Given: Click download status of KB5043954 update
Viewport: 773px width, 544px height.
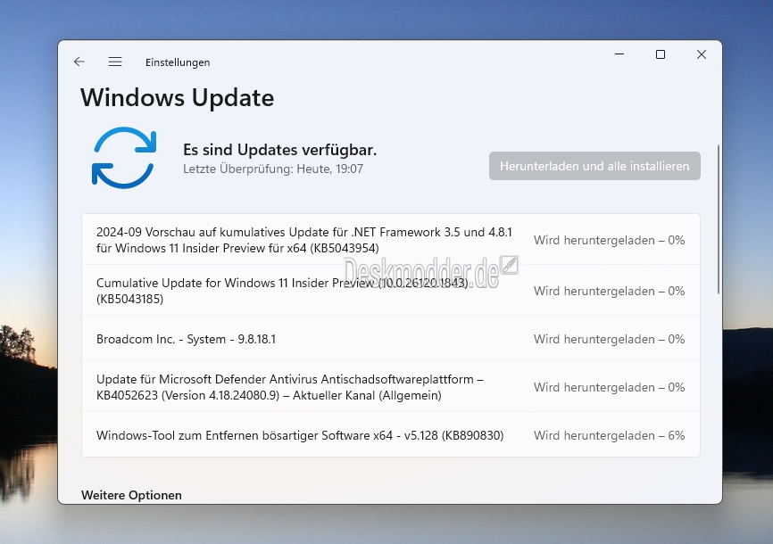Looking at the screenshot, I should click(x=610, y=240).
